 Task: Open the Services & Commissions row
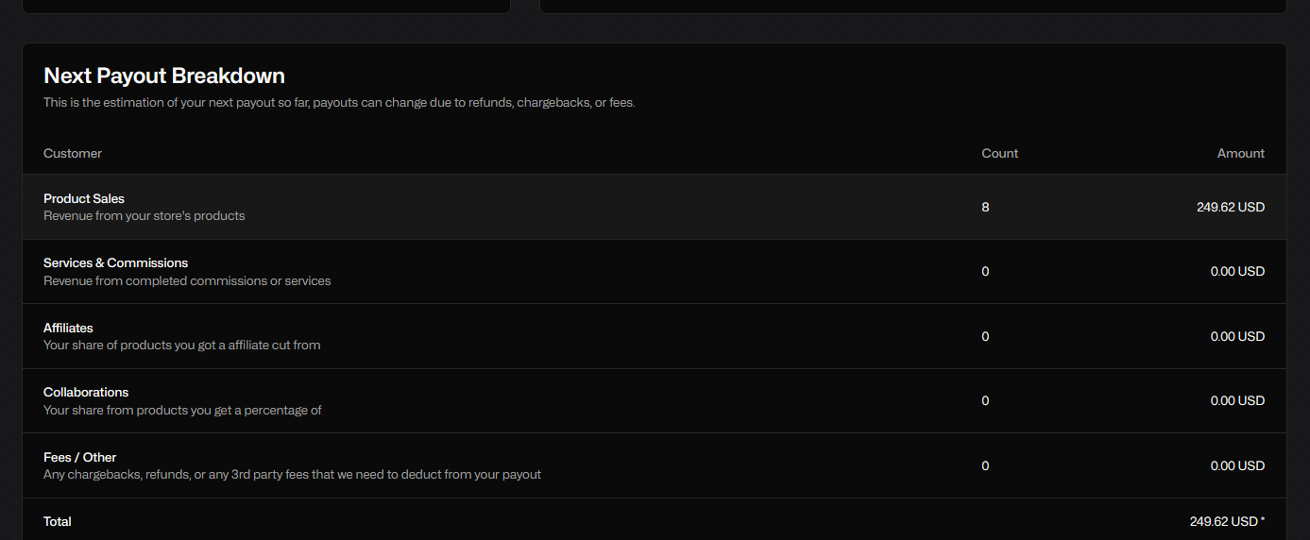[655, 272]
